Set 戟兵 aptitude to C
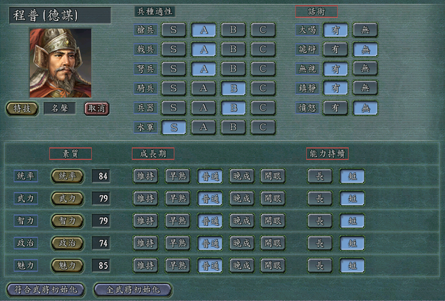Screen dimensions: 445x301 [263, 49]
